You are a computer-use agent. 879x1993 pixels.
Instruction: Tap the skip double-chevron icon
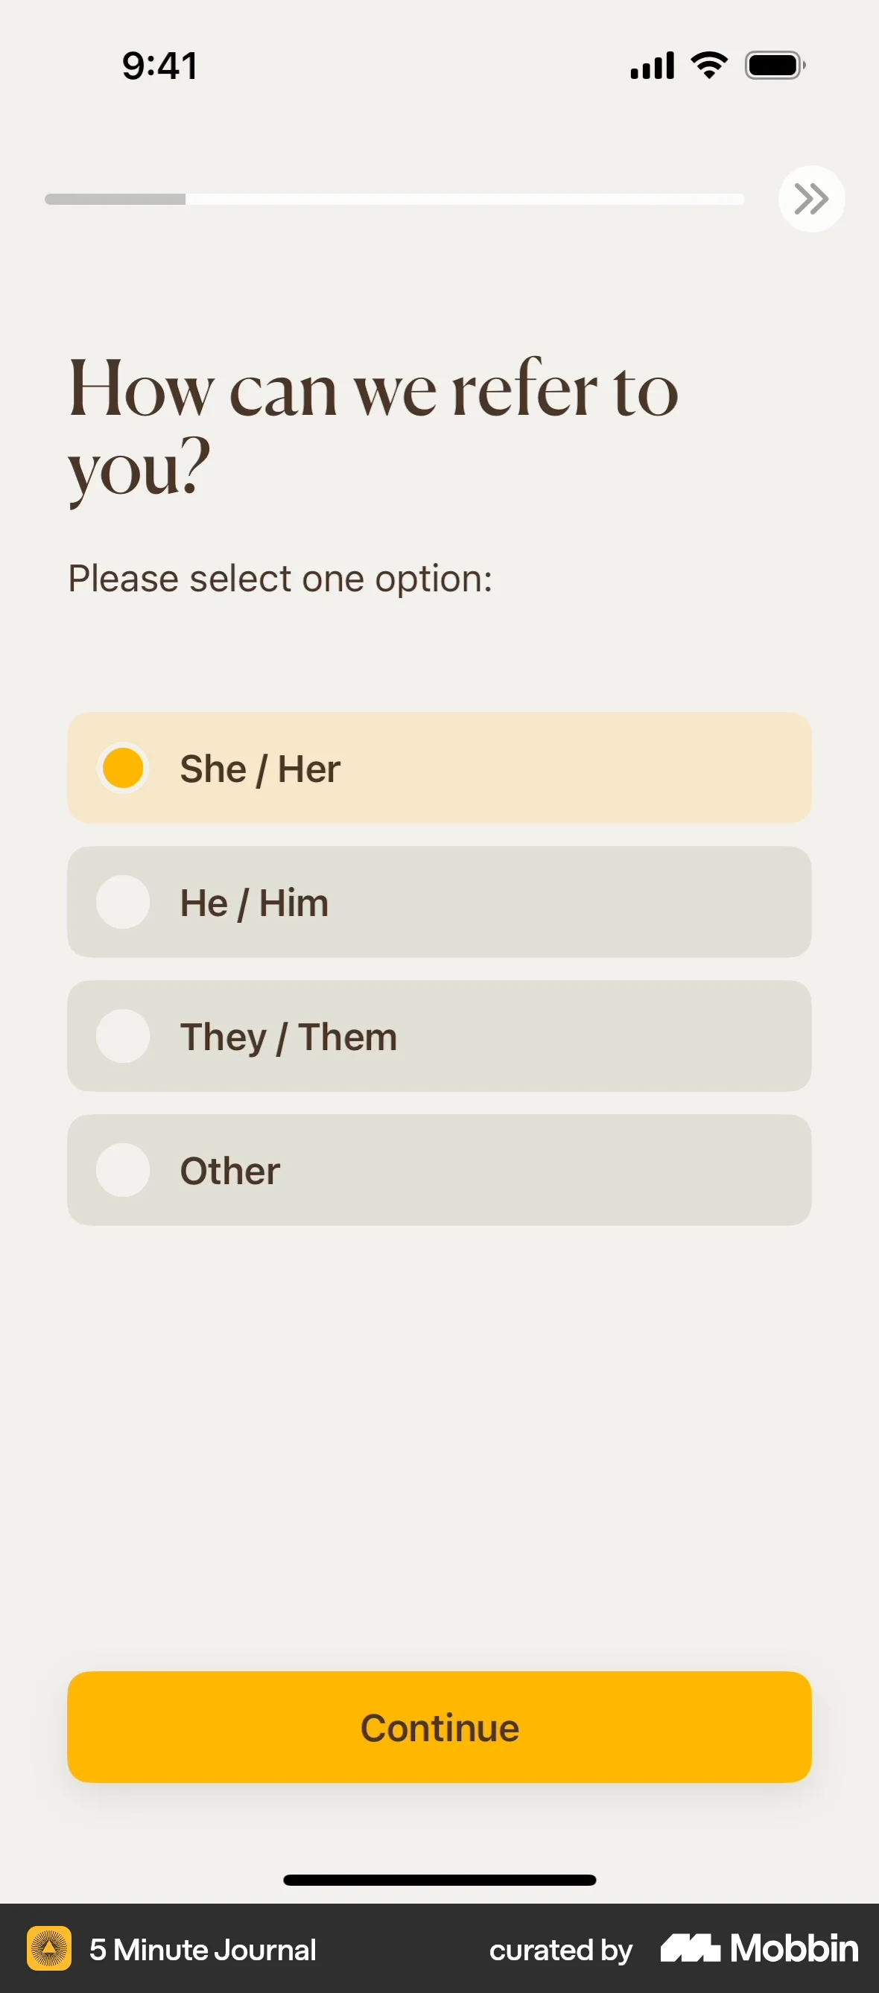click(811, 199)
